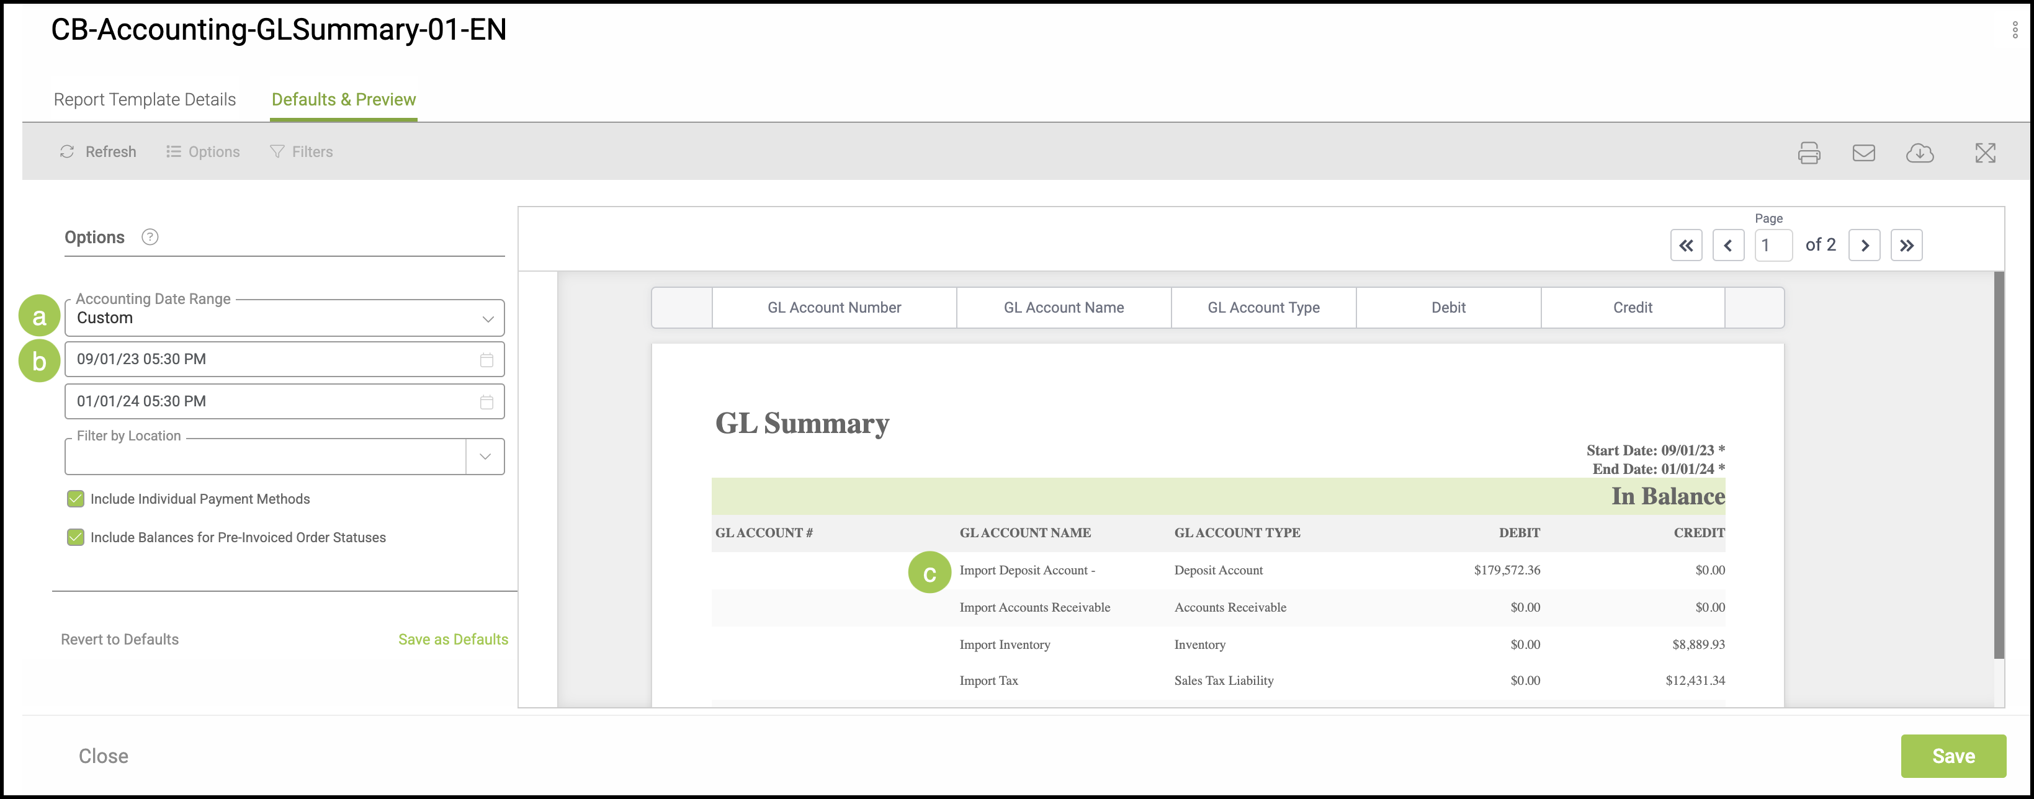Viewport: 2034px width, 799px height.
Task: Uncheck Include Balances for Pre-Invoiced Order Statuses
Action: (x=76, y=538)
